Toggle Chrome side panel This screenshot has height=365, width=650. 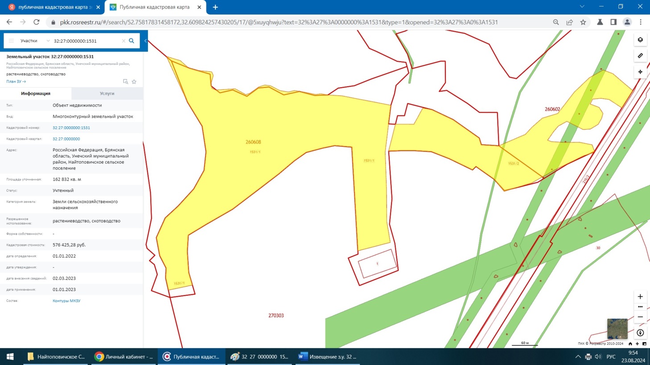(613, 22)
